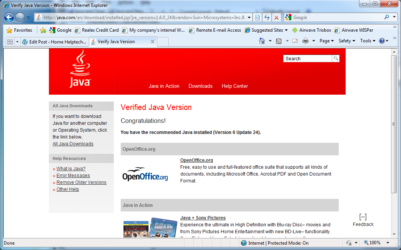The width and height of the screenshot is (401, 250).
Task: Expand the zoom level dropdown arrow
Action: [x=388, y=243]
